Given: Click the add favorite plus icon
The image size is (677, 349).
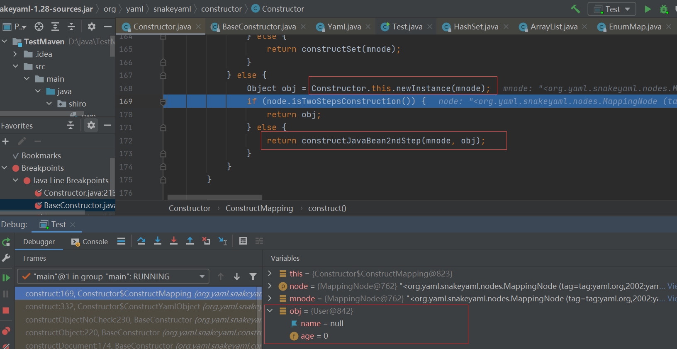Looking at the screenshot, I should 5,142.
